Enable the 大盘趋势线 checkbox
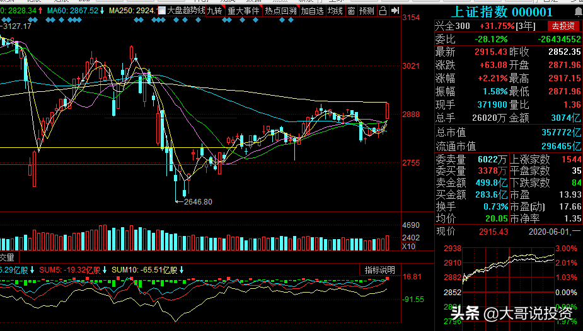 (x=162, y=11)
